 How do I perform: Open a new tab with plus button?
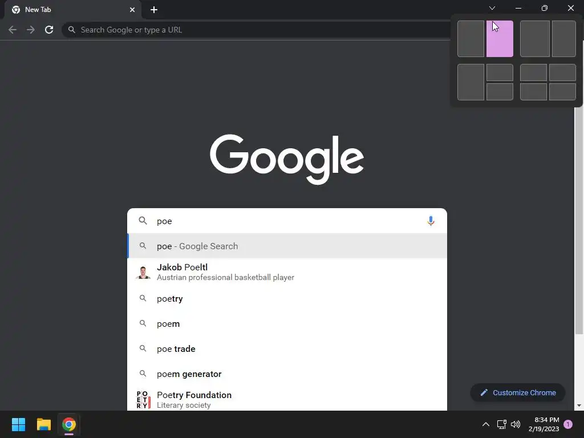(154, 10)
